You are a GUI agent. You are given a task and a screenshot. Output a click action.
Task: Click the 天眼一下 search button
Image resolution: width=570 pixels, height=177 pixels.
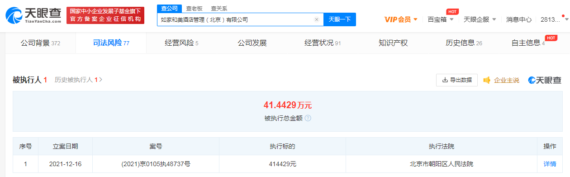pyautogui.click(x=340, y=19)
